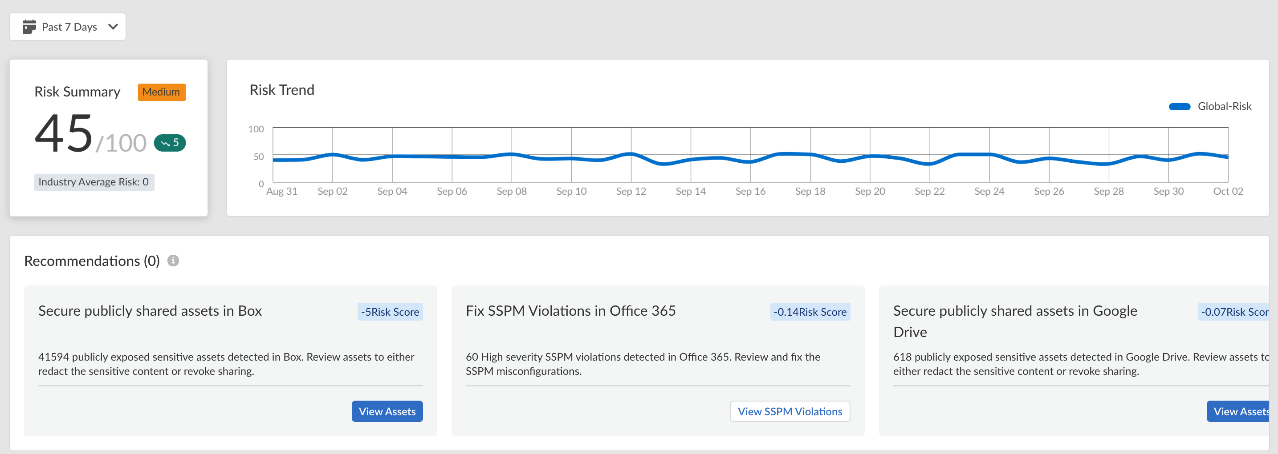
Task: Click Industry Average Risk label
Action: click(x=94, y=182)
